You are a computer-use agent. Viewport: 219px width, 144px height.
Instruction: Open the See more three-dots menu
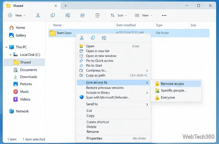[164, 15]
